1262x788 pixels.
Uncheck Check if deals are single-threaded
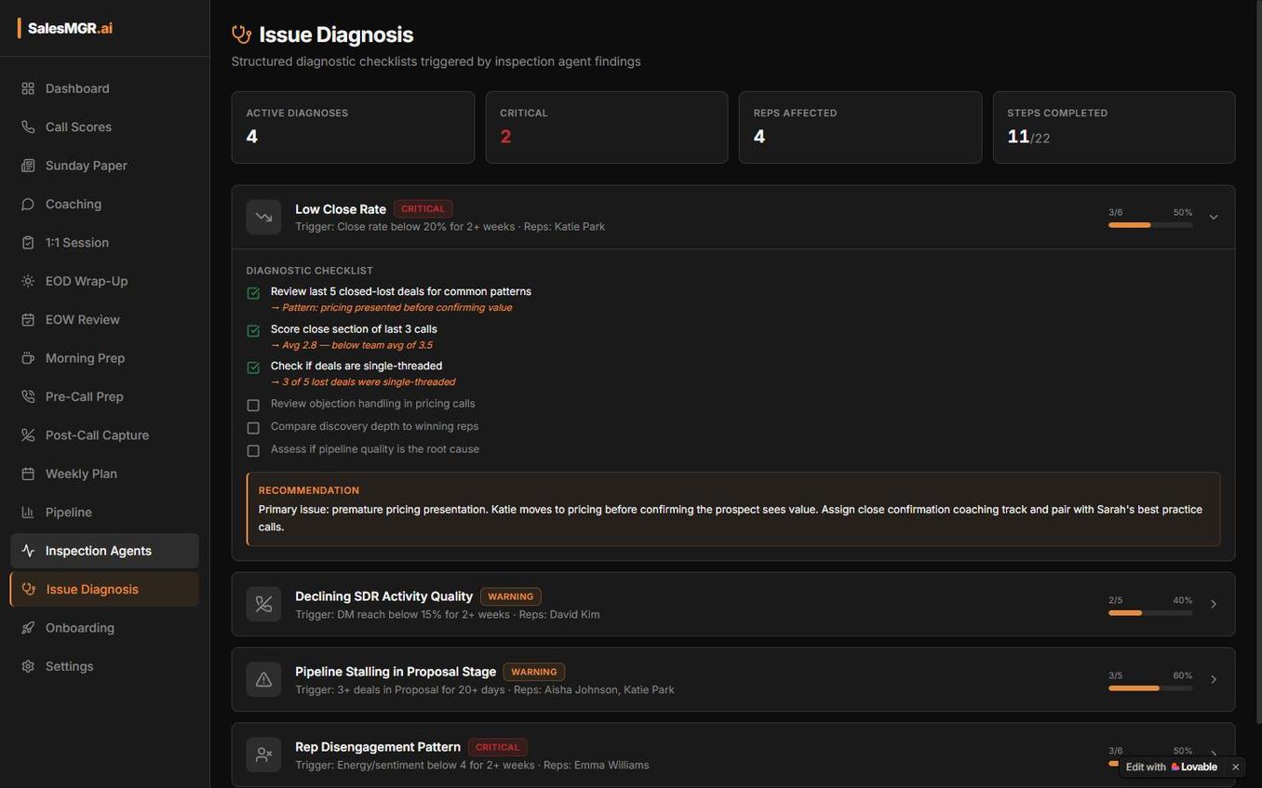pyautogui.click(x=253, y=367)
